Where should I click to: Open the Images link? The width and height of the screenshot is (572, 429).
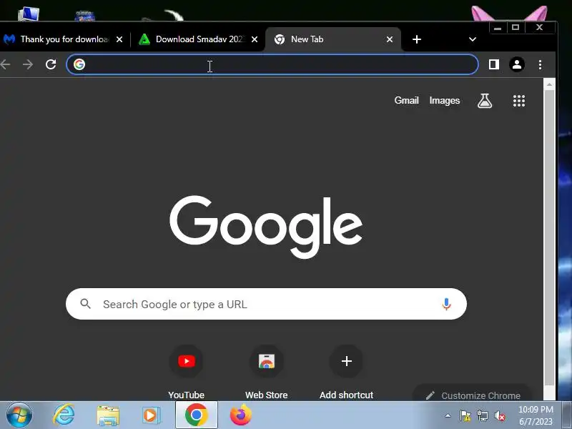pyautogui.click(x=444, y=100)
